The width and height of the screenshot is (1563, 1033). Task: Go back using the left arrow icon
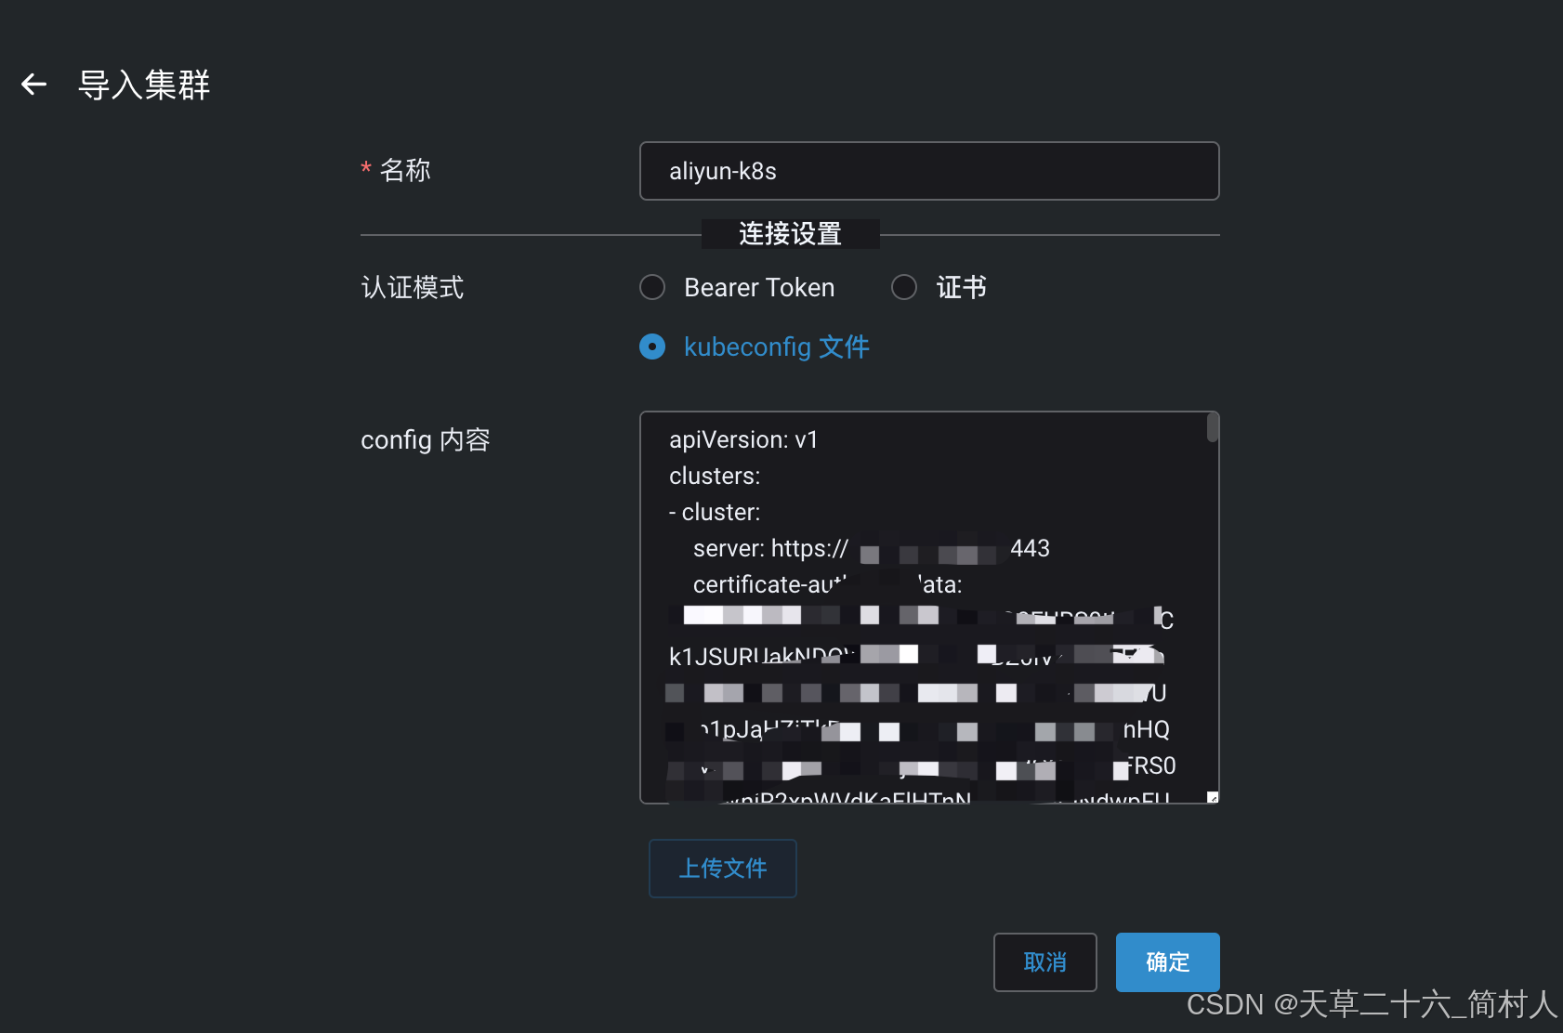tap(34, 85)
